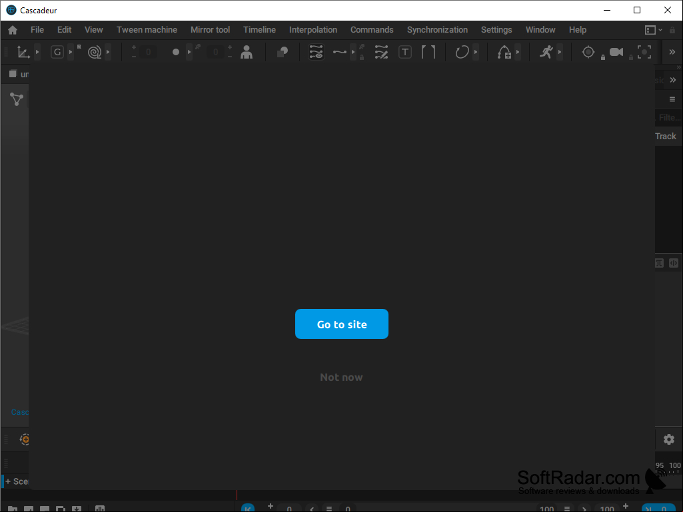Click the curve interpolation icon

coord(339,52)
